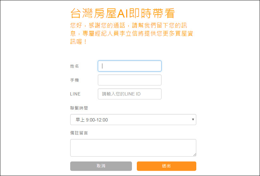The width and height of the screenshot is (260, 176).
Task: Click the blinking text cursor in 姓名 field
Action: pos(102,66)
